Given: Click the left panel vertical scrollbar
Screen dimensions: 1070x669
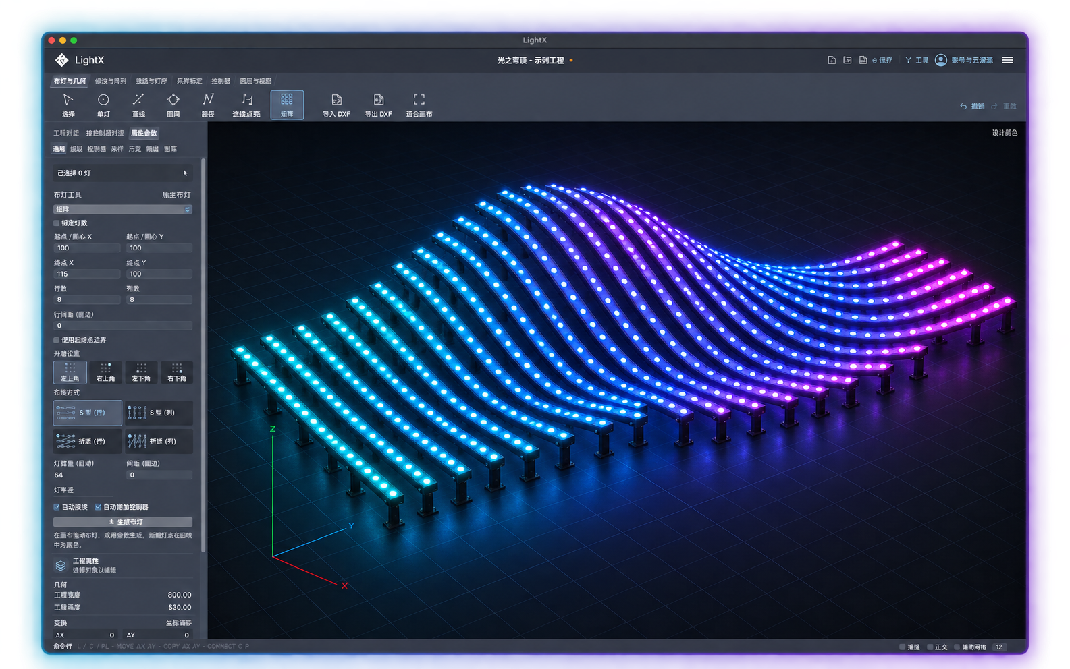Looking at the screenshot, I should pyautogui.click(x=203, y=356).
